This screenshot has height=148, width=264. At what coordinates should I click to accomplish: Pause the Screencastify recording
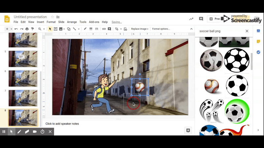click(x=4, y=132)
